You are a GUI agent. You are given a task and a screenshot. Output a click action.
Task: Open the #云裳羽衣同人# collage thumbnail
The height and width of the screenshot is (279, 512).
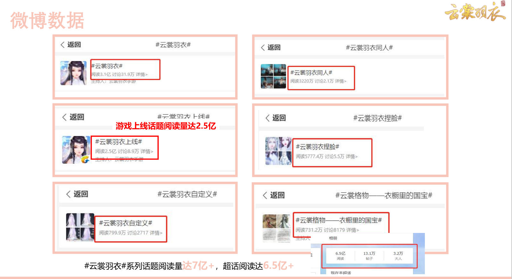(273, 76)
